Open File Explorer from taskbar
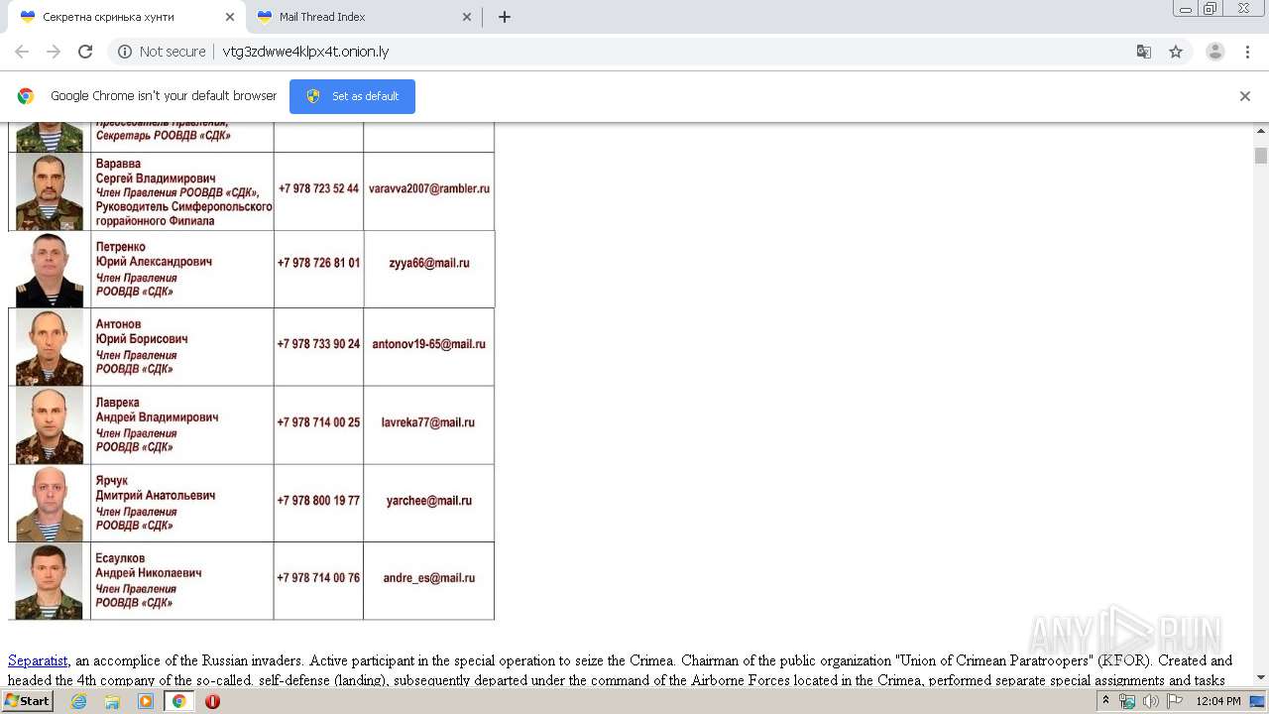Image resolution: width=1269 pixels, height=714 pixels. tap(112, 701)
